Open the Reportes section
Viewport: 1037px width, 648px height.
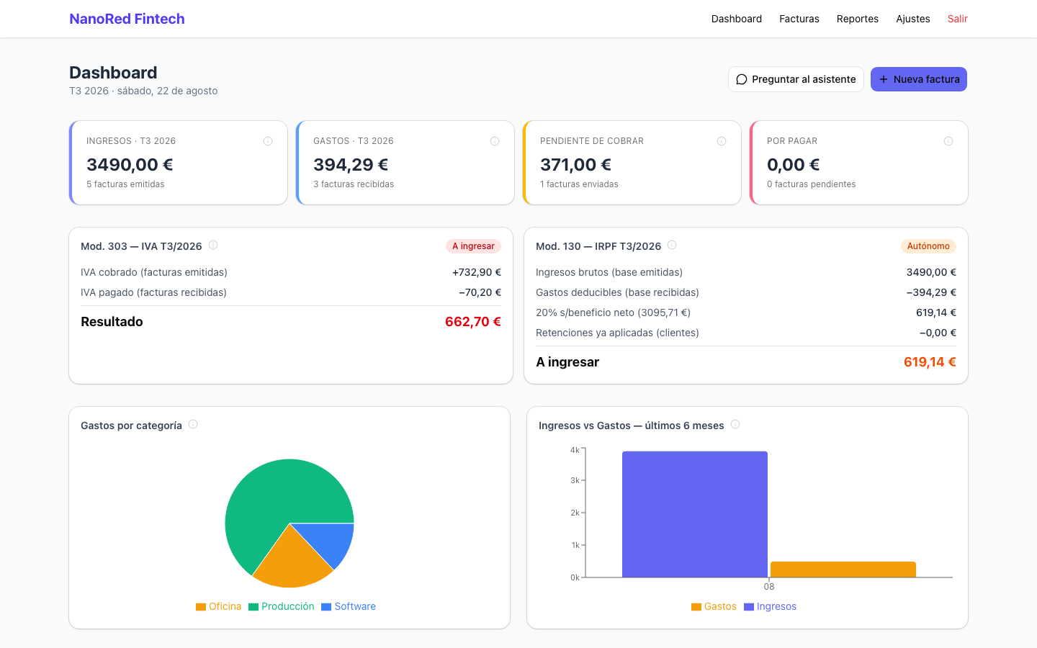[x=858, y=19]
